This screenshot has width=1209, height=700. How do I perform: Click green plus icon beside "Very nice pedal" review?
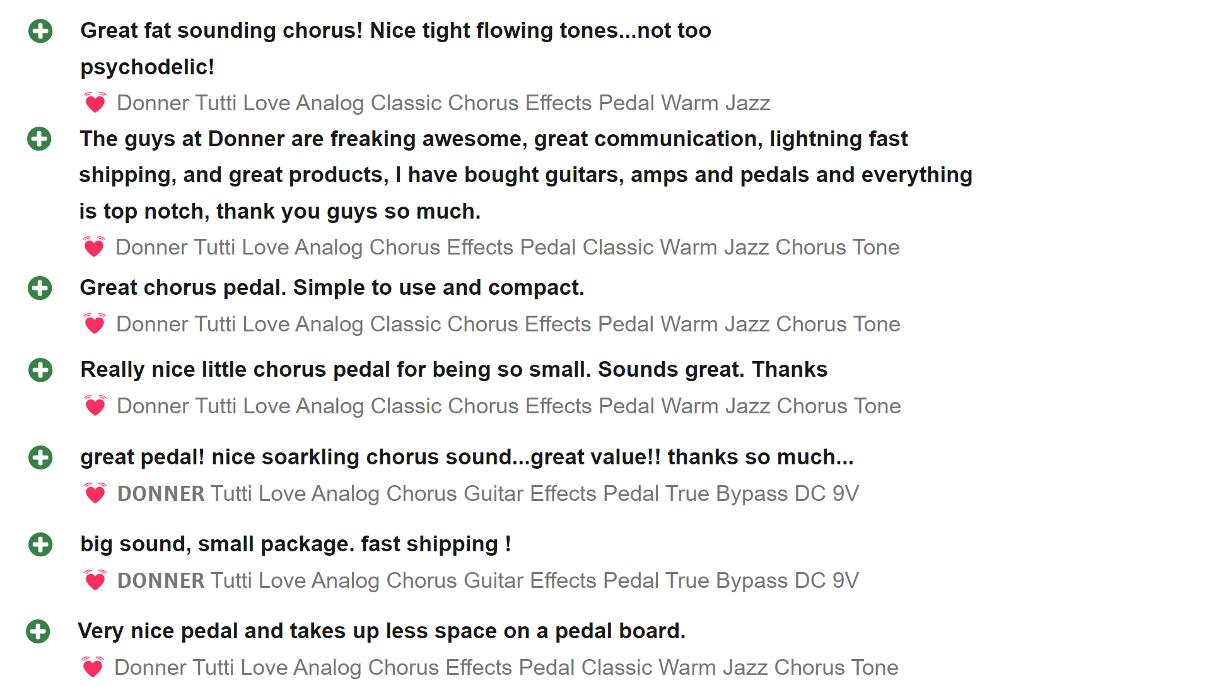tap(38, 631)
